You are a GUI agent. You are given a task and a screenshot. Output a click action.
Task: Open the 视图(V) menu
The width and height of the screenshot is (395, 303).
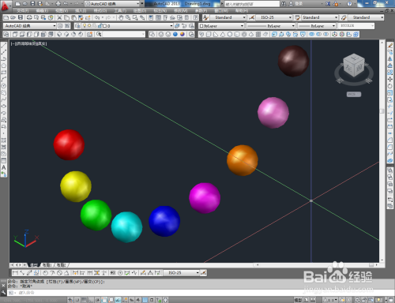point(62,11)
